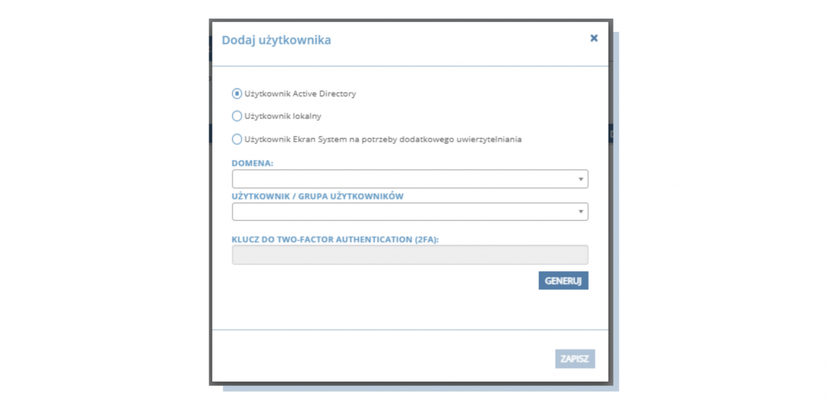Save with the Zapisz button

click(575, 359)
